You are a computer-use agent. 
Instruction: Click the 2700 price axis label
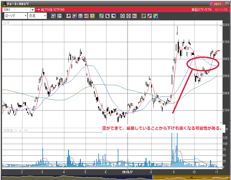coord(226,110)
